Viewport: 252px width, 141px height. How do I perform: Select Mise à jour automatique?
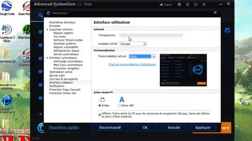tap(68, 65)
